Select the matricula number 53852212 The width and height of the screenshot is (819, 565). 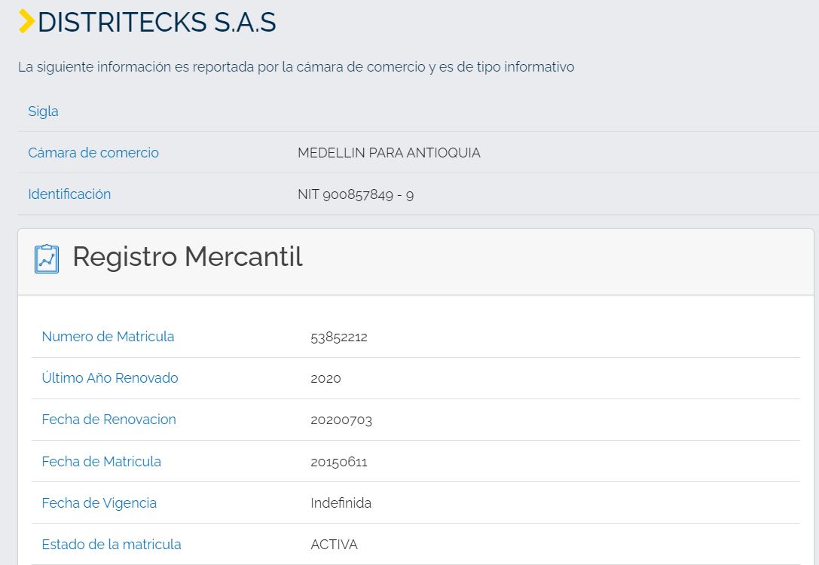[x=338, y=337]
